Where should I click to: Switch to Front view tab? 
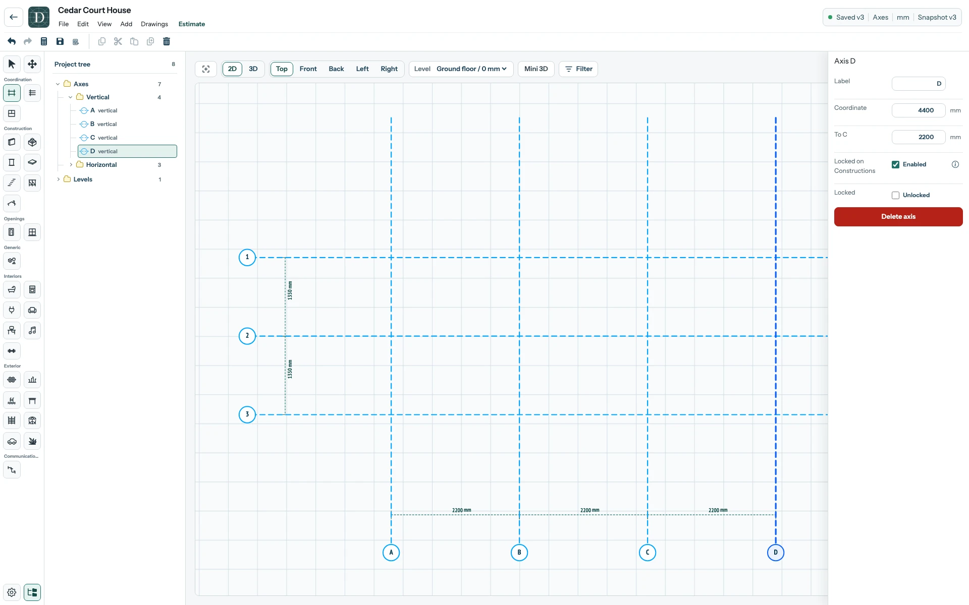(x=308, y=69)
